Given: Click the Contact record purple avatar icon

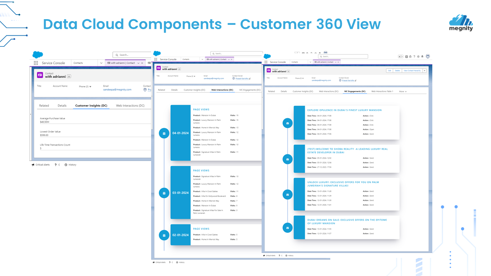Looking at the screenshot, I should pos(269,71).
